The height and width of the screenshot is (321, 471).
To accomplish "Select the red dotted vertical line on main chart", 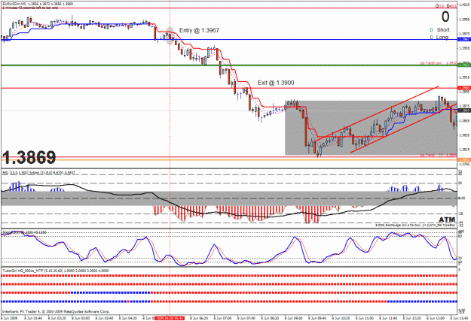I will point(170,84).
